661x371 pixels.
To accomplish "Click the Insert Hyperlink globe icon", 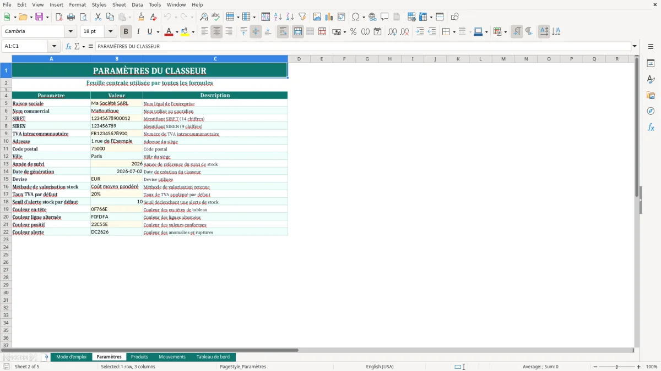I will (372, 17).
